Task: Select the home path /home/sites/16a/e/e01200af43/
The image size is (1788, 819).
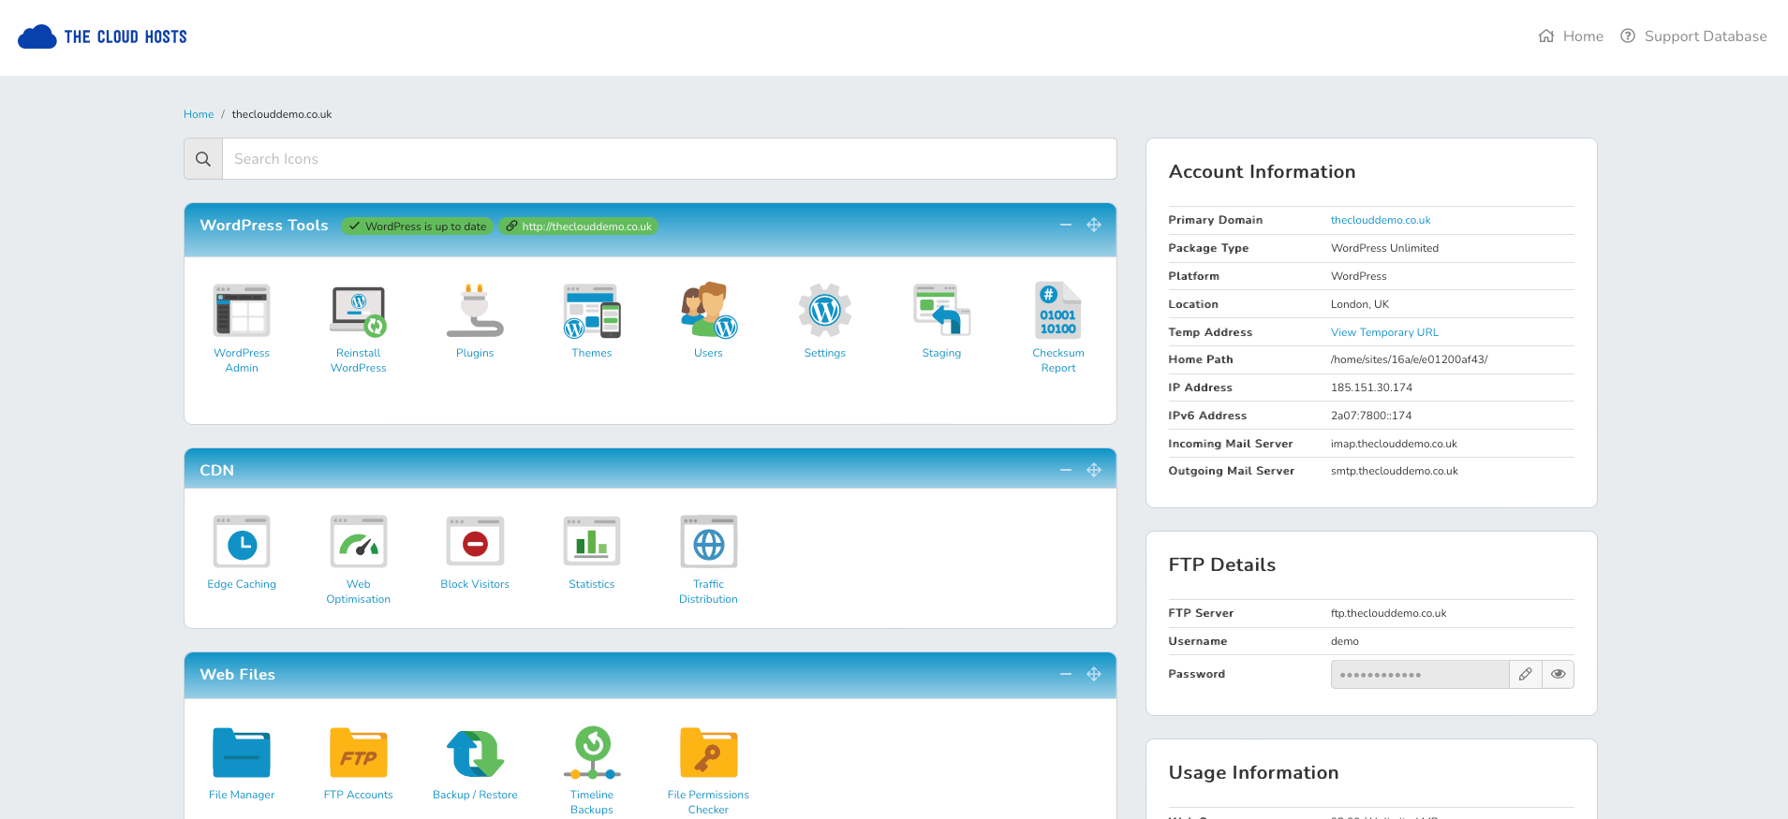Action: click(1410, 359)
